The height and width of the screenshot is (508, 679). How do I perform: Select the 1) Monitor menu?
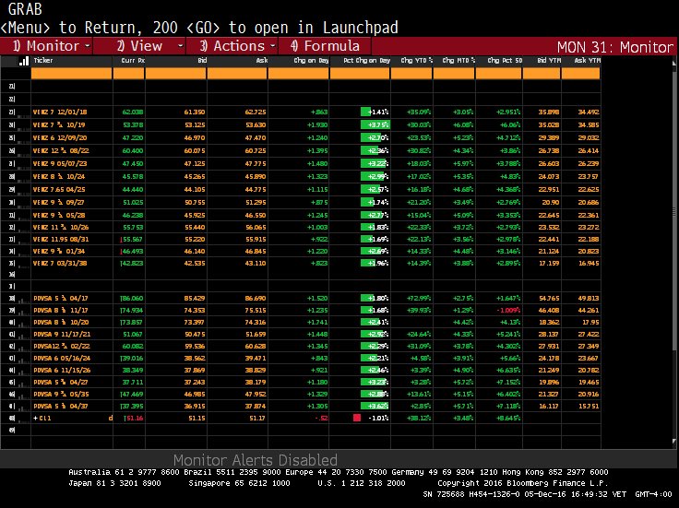tap(46, 46)
